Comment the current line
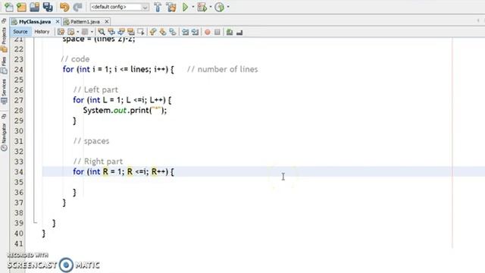Screen dimensions: 485x273 pos(230,32)
